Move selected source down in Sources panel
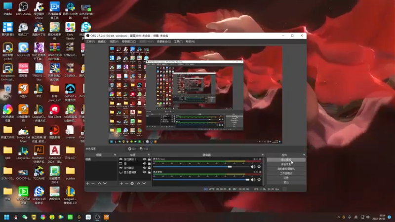This screenshot has width=395, height=222. [x=144, y=183]
